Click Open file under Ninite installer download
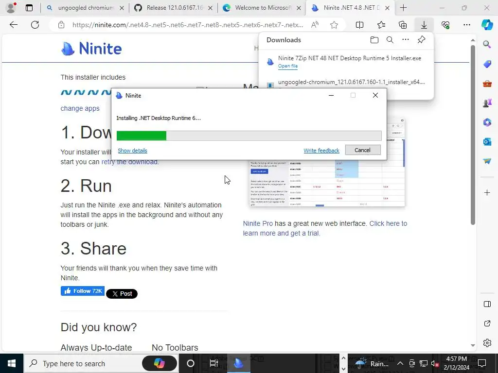Screen dimensions: 498x373 pos(288,66)
